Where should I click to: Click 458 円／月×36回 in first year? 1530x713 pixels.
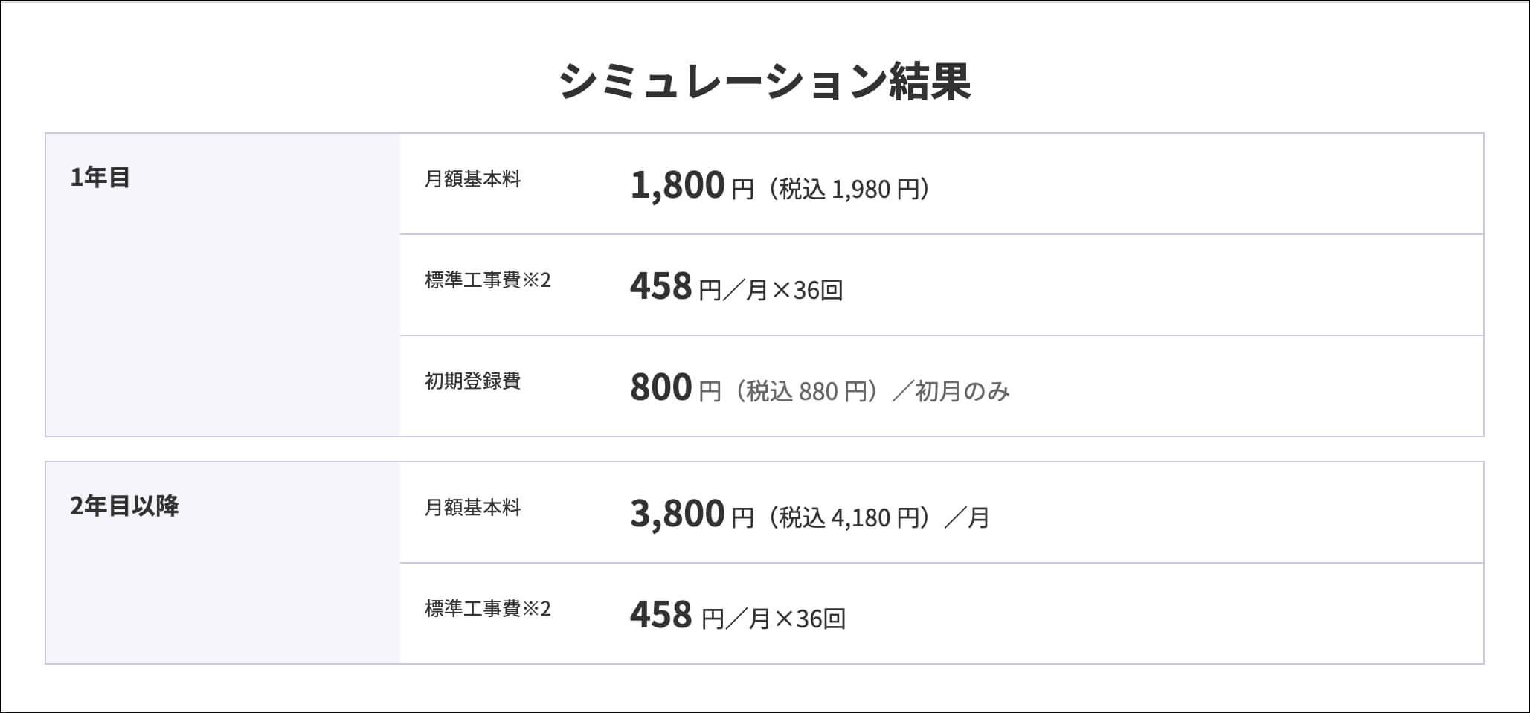(x=736, y=286)
